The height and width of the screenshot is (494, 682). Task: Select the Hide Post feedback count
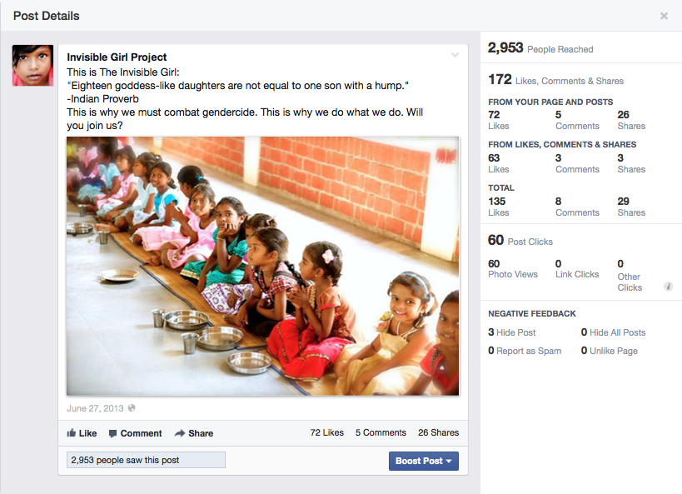(x=512, y=332)
